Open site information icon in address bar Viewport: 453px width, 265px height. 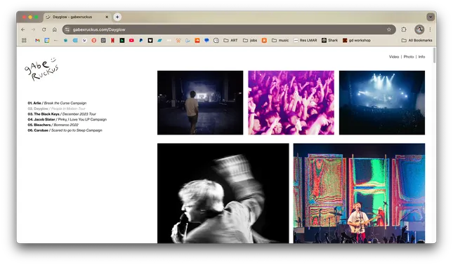tap(67, 29)
